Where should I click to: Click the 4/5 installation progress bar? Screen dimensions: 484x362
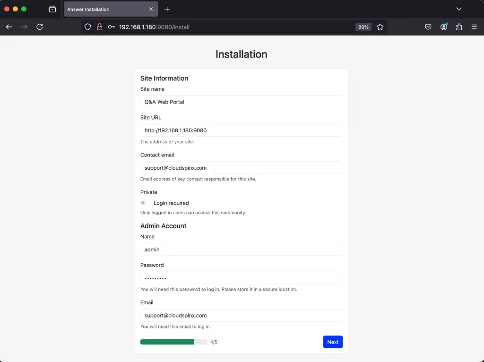pos(173,342)
